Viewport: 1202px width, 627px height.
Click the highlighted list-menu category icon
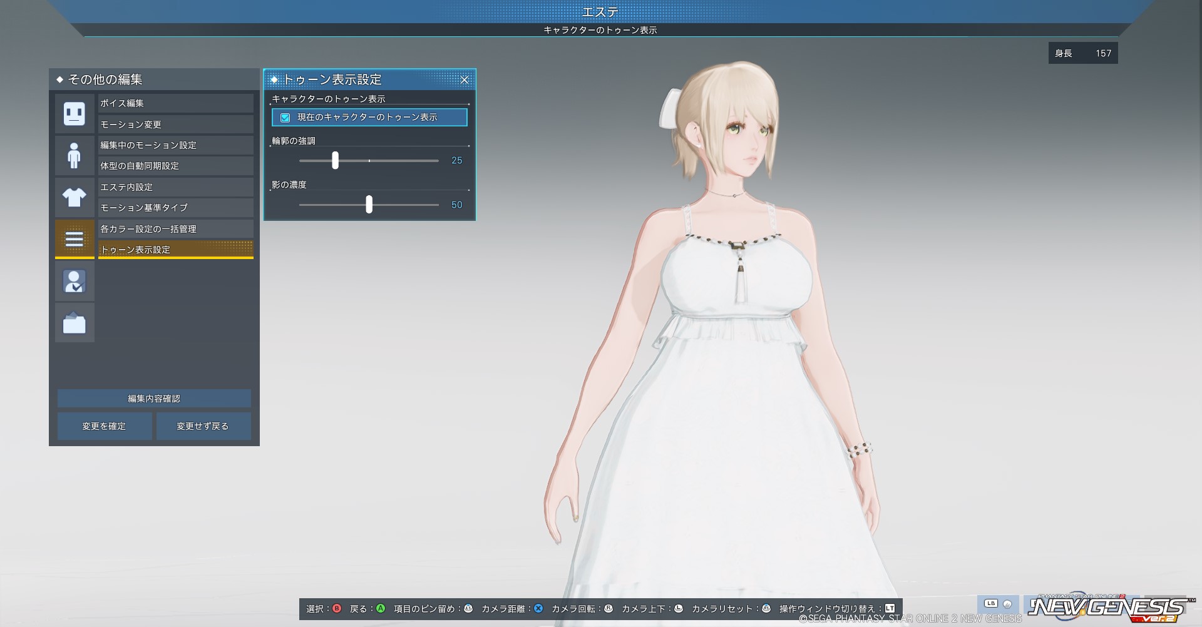pos(74,239)
